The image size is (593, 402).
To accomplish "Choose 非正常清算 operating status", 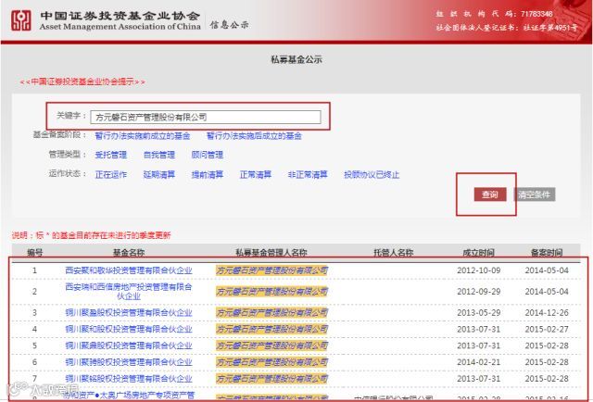I will [x=308, y=174].
